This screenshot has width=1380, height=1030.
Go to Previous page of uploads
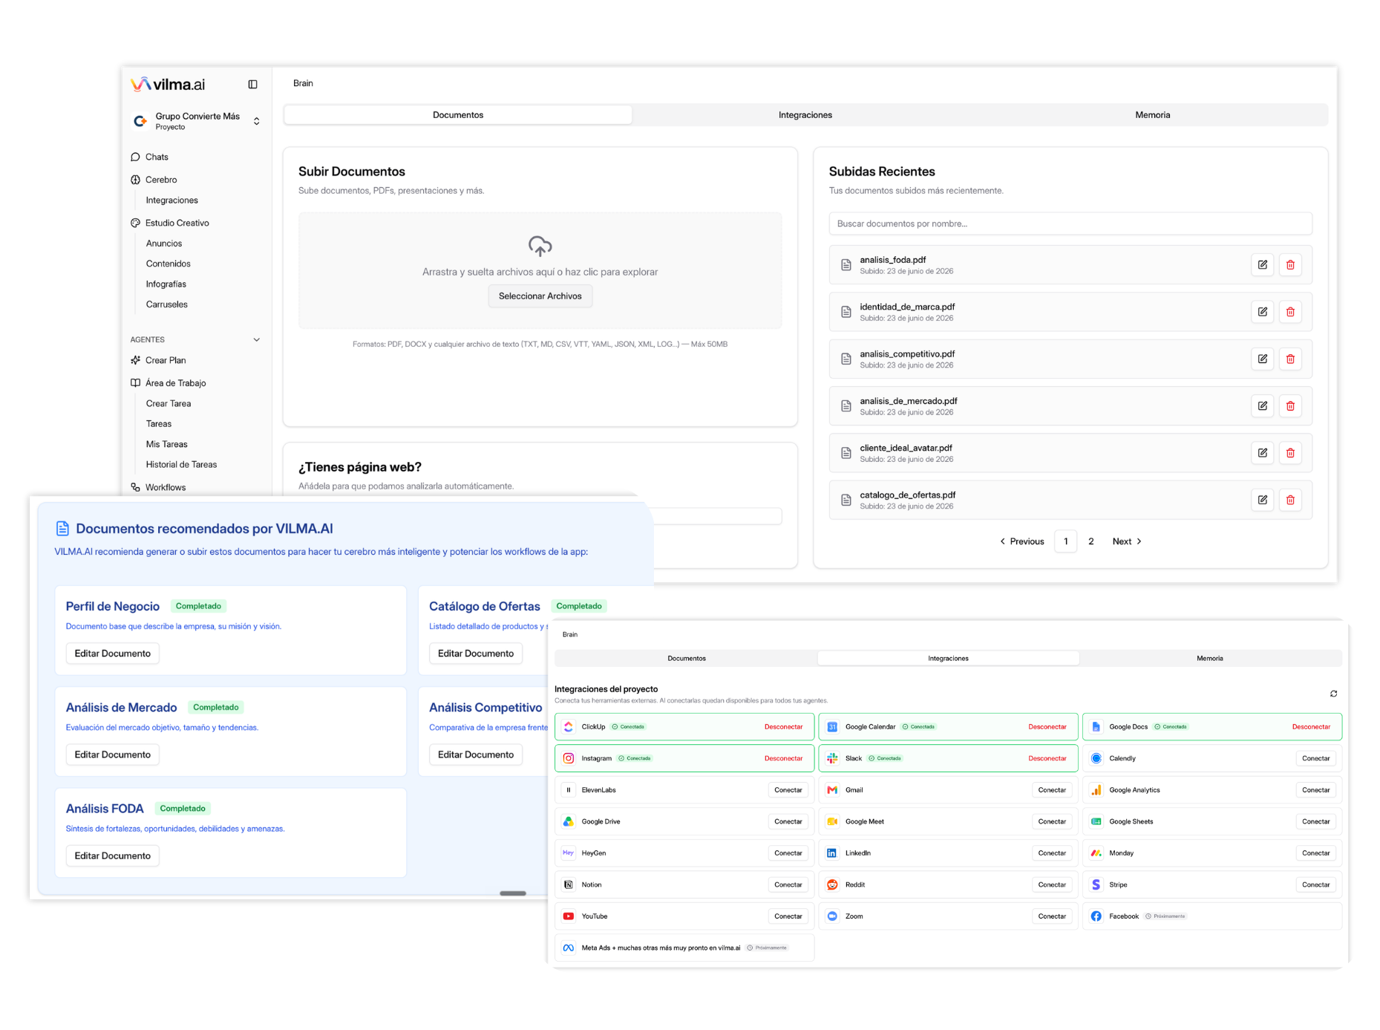(1022, 541)
